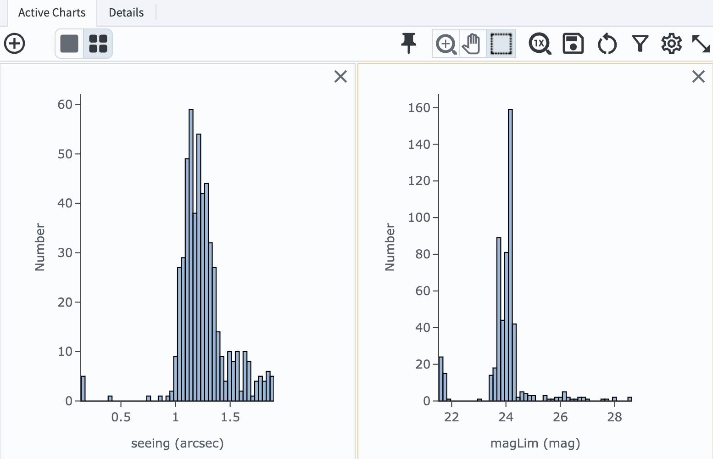Close the seeing histogram chart
713x459 pixels.
pyautogui.click(x=340, y=77)
